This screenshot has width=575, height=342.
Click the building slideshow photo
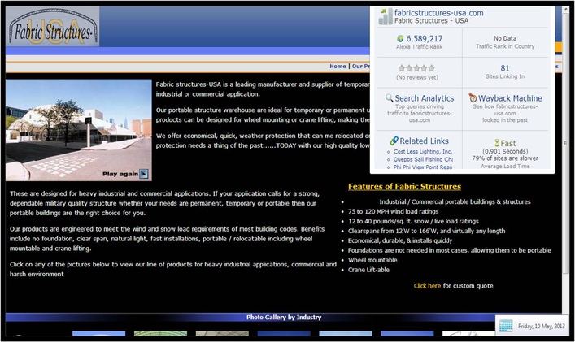point(78,130)
